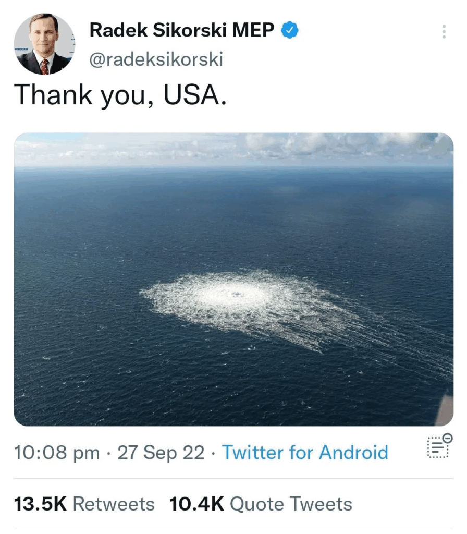Click the dotted note icon beside the timestamp
Image resolution: width=467 pixels, height=534 pixels.
[438, 448]
